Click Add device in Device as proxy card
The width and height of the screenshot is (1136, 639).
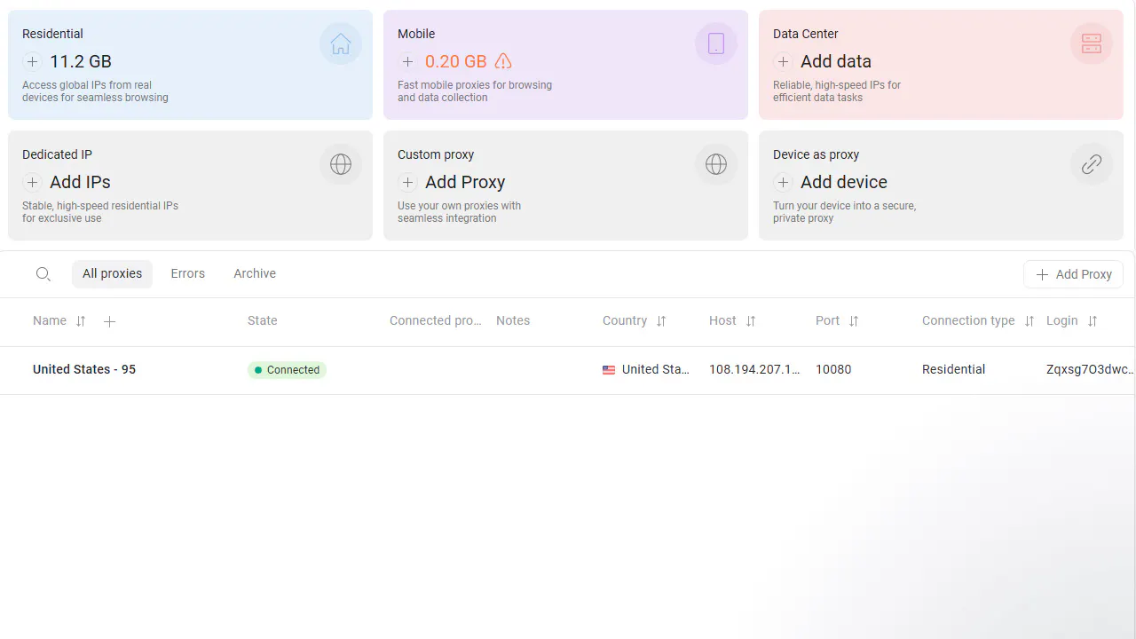(844, 182)
